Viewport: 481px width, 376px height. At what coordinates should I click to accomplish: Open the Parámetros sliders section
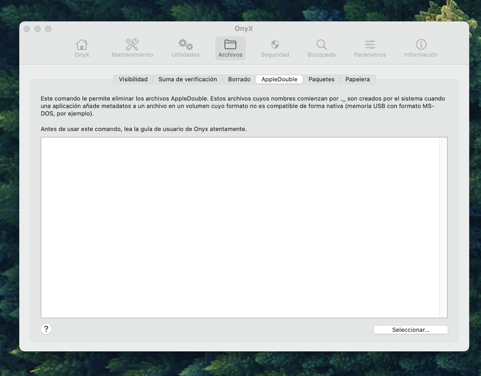click(370, 48)
